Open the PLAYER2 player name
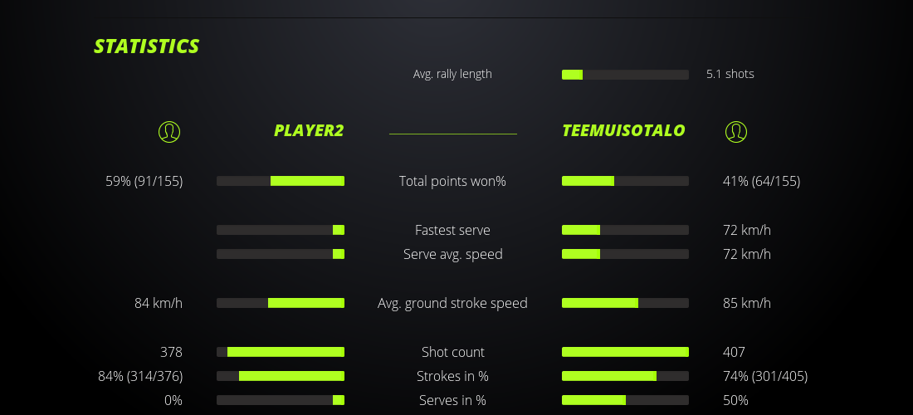This screenshot has height=415, width=913. click(x=309, y=130)
